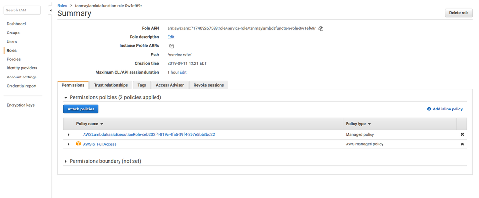
Task: Click the Role ARN value text
Action: [x=241, y=28]
